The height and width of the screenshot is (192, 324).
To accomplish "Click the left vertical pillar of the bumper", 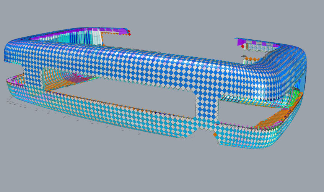I will [34, 76].
